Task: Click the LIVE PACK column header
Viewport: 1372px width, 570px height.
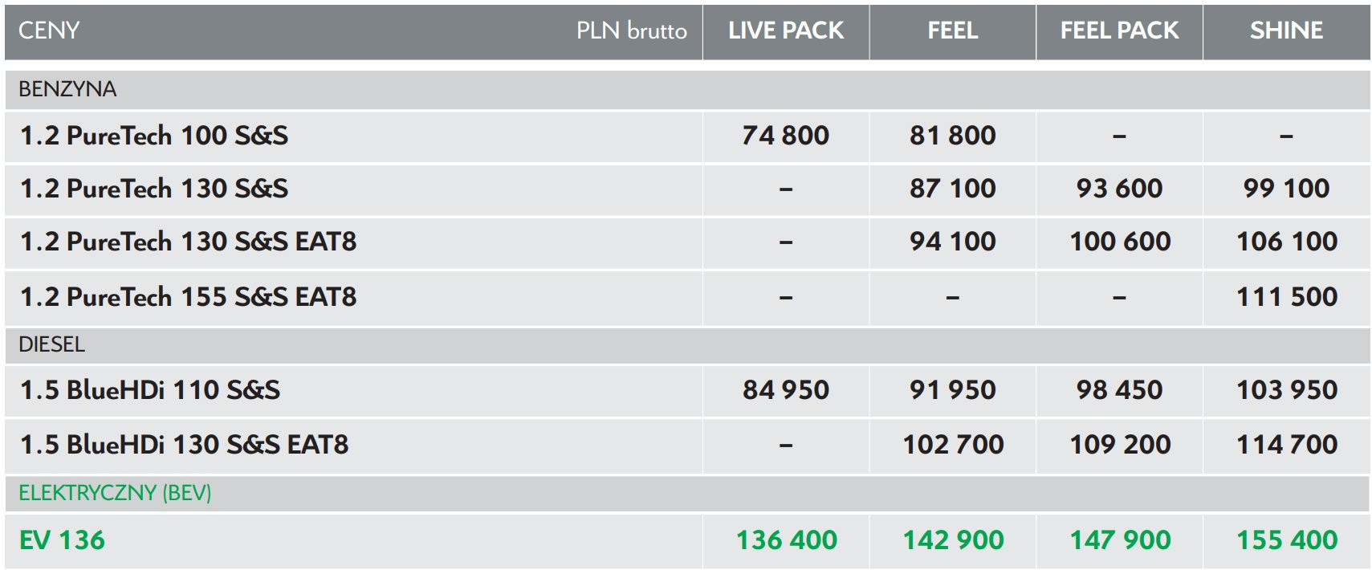Action: point(785,31)
